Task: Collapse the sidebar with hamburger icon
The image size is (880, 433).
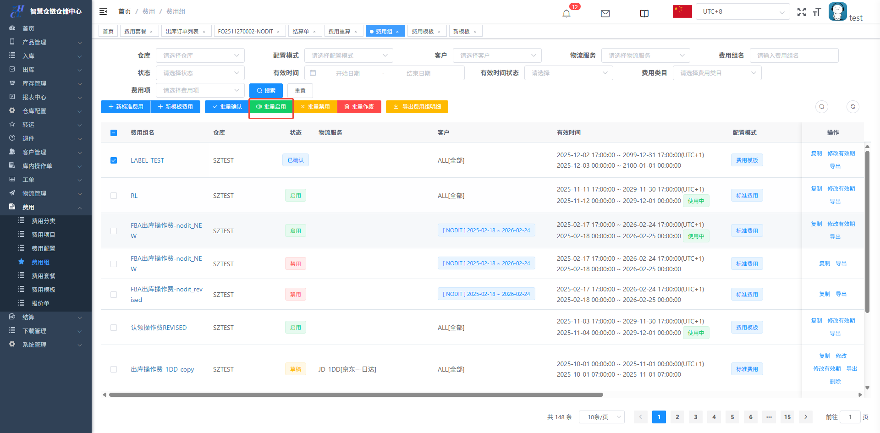Action: (103, 11)
